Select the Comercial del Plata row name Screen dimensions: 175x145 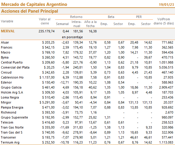click(15, 67)
